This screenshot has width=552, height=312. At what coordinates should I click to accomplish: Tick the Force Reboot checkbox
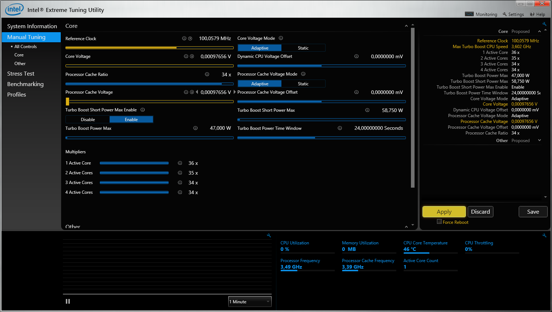(x=439, y=222)
